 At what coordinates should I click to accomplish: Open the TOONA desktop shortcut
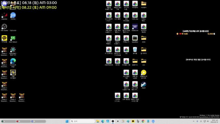pos(13,16)
